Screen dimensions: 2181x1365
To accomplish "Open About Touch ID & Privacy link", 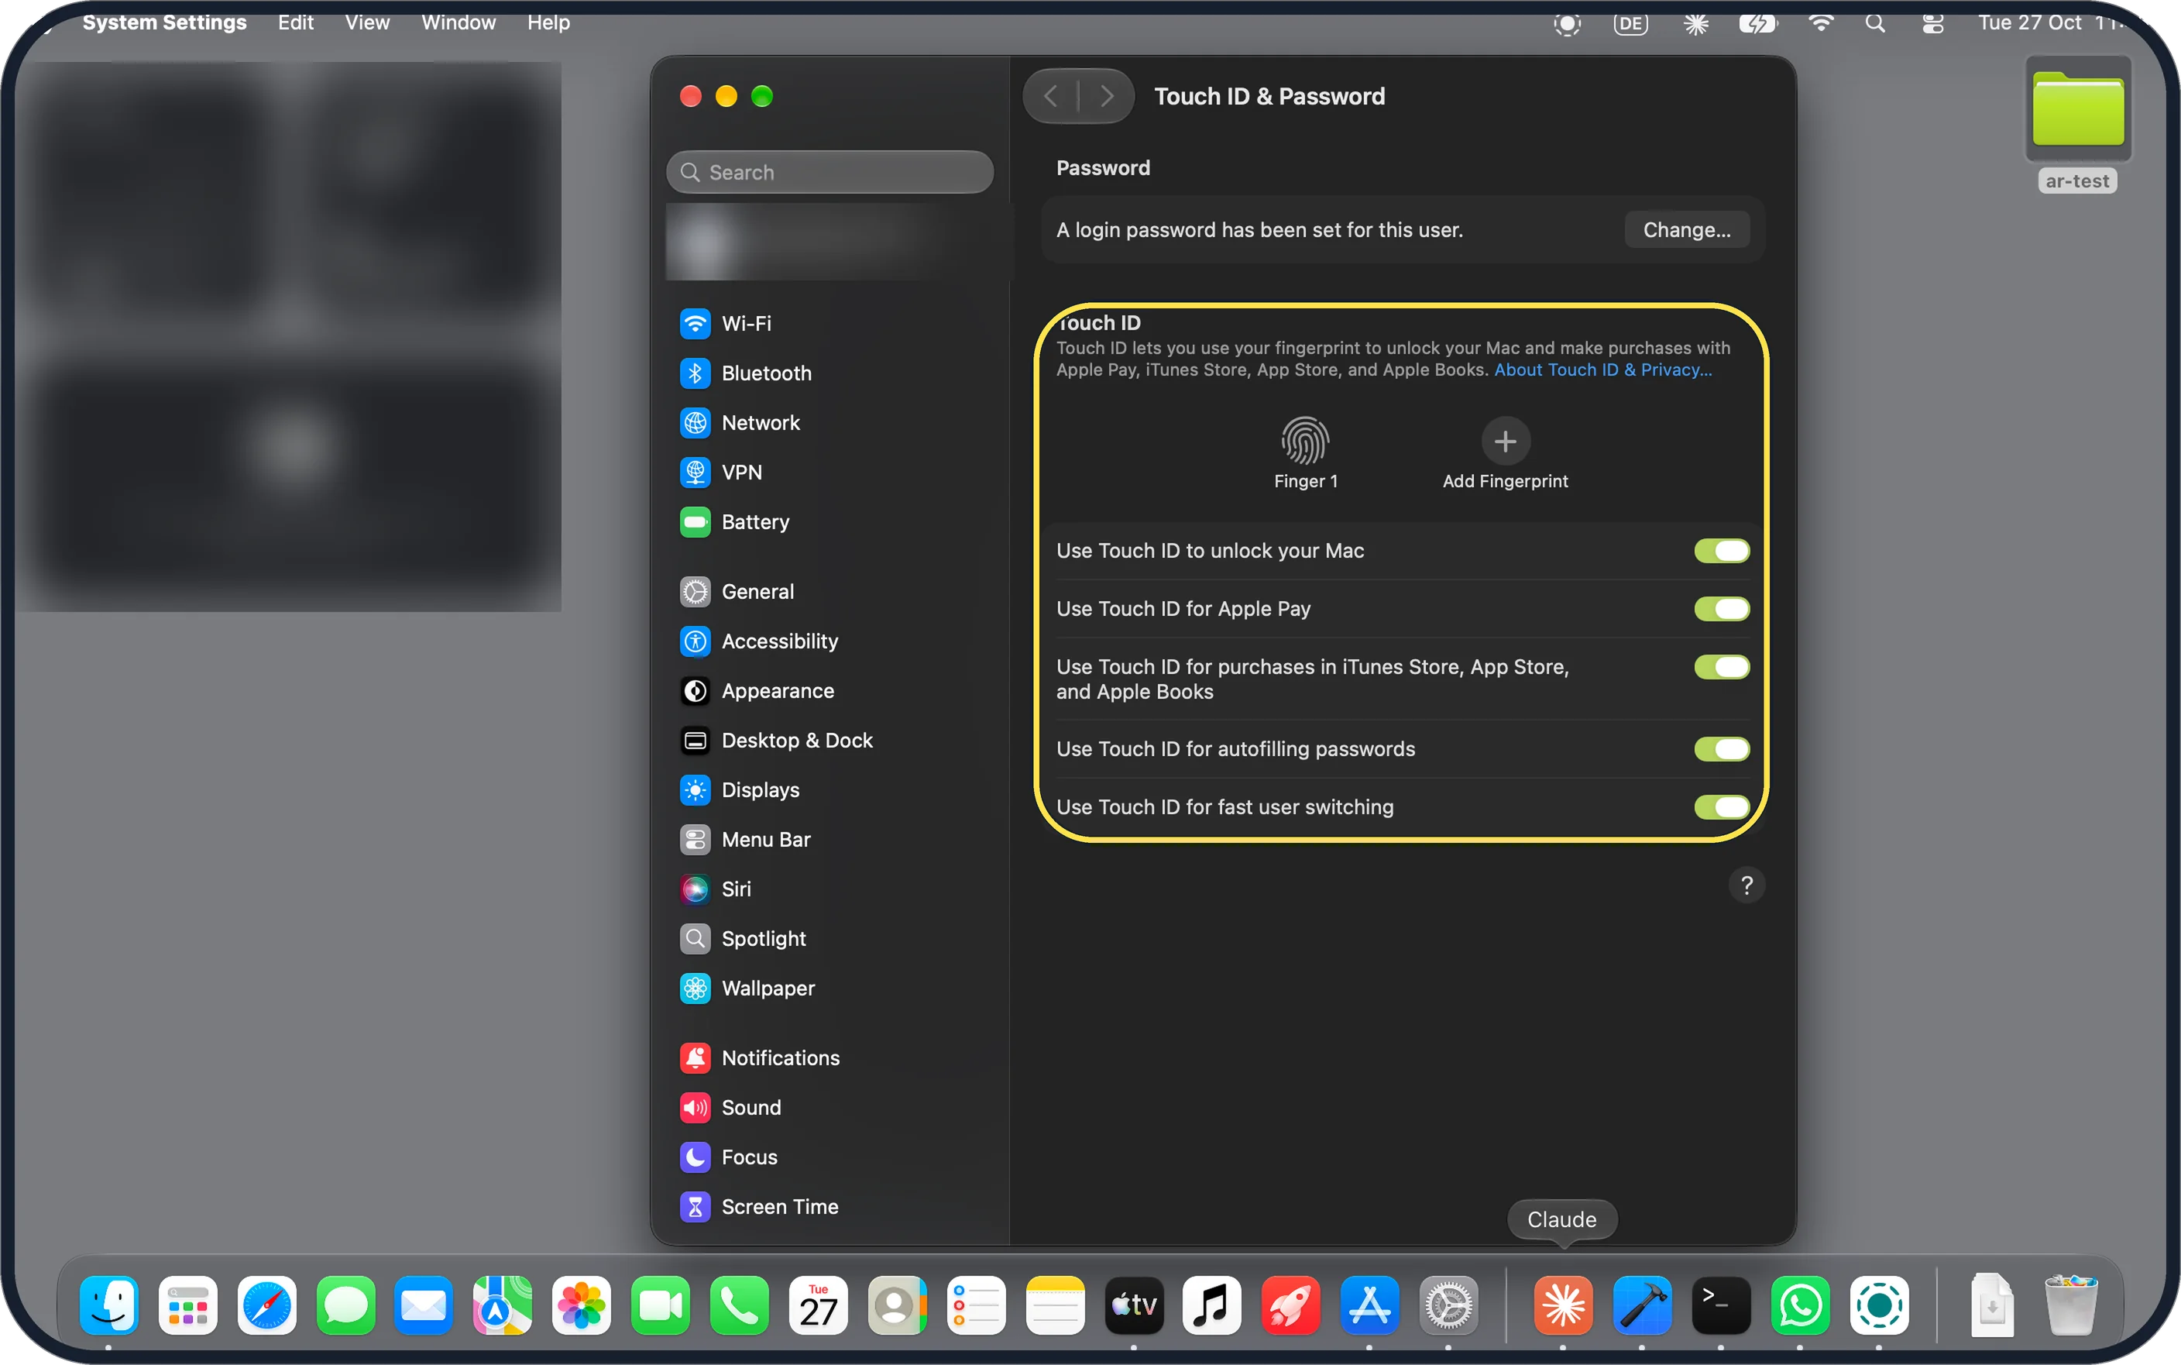I will point(1602,370).
